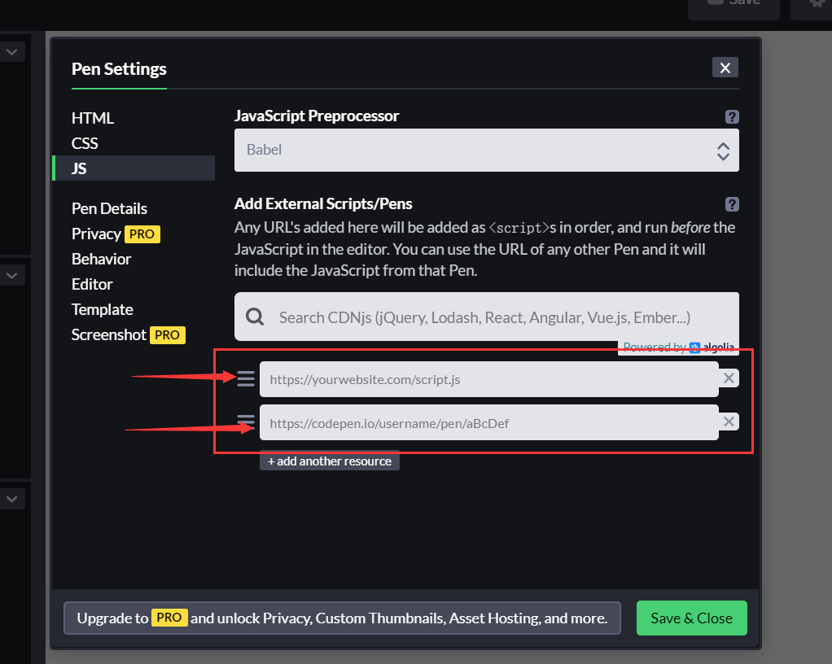Open the Behavior settings section
The width and height of the screenshot is (832, 664).
point(101,259)
